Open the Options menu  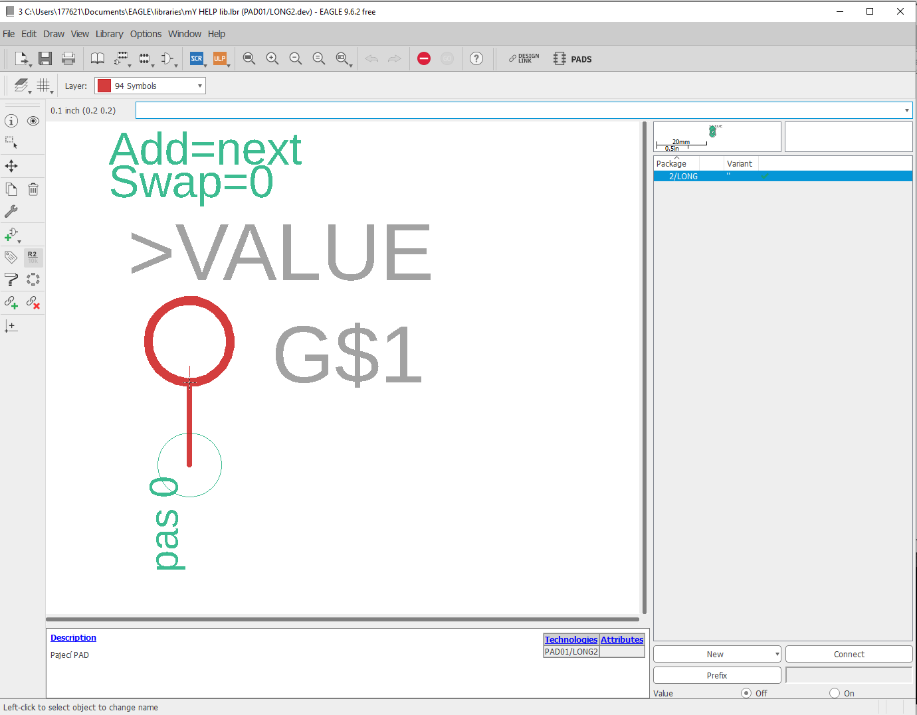[x=146, y=34]
